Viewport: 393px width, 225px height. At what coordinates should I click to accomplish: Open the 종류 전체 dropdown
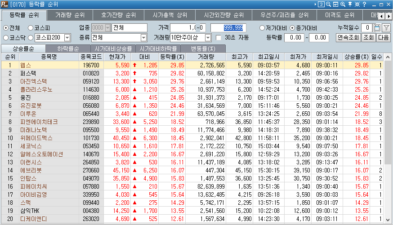(x=143, y=38)
